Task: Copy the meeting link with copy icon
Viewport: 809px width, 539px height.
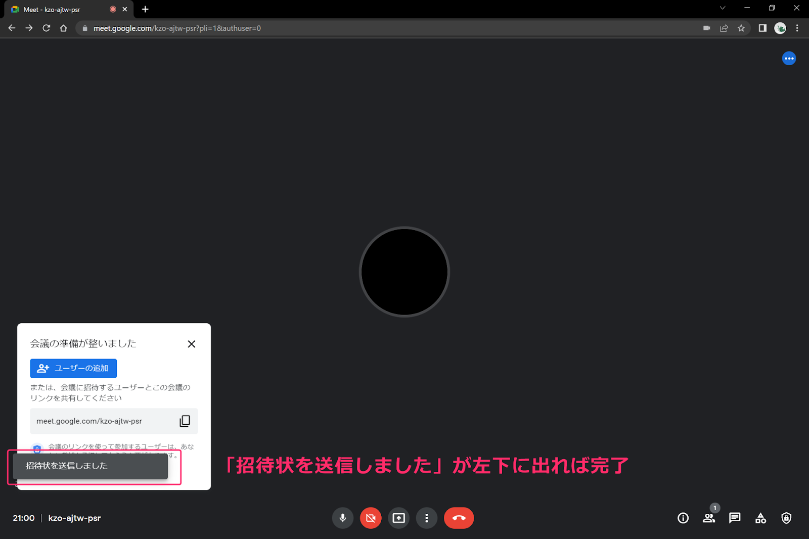Action: (185, 421)
